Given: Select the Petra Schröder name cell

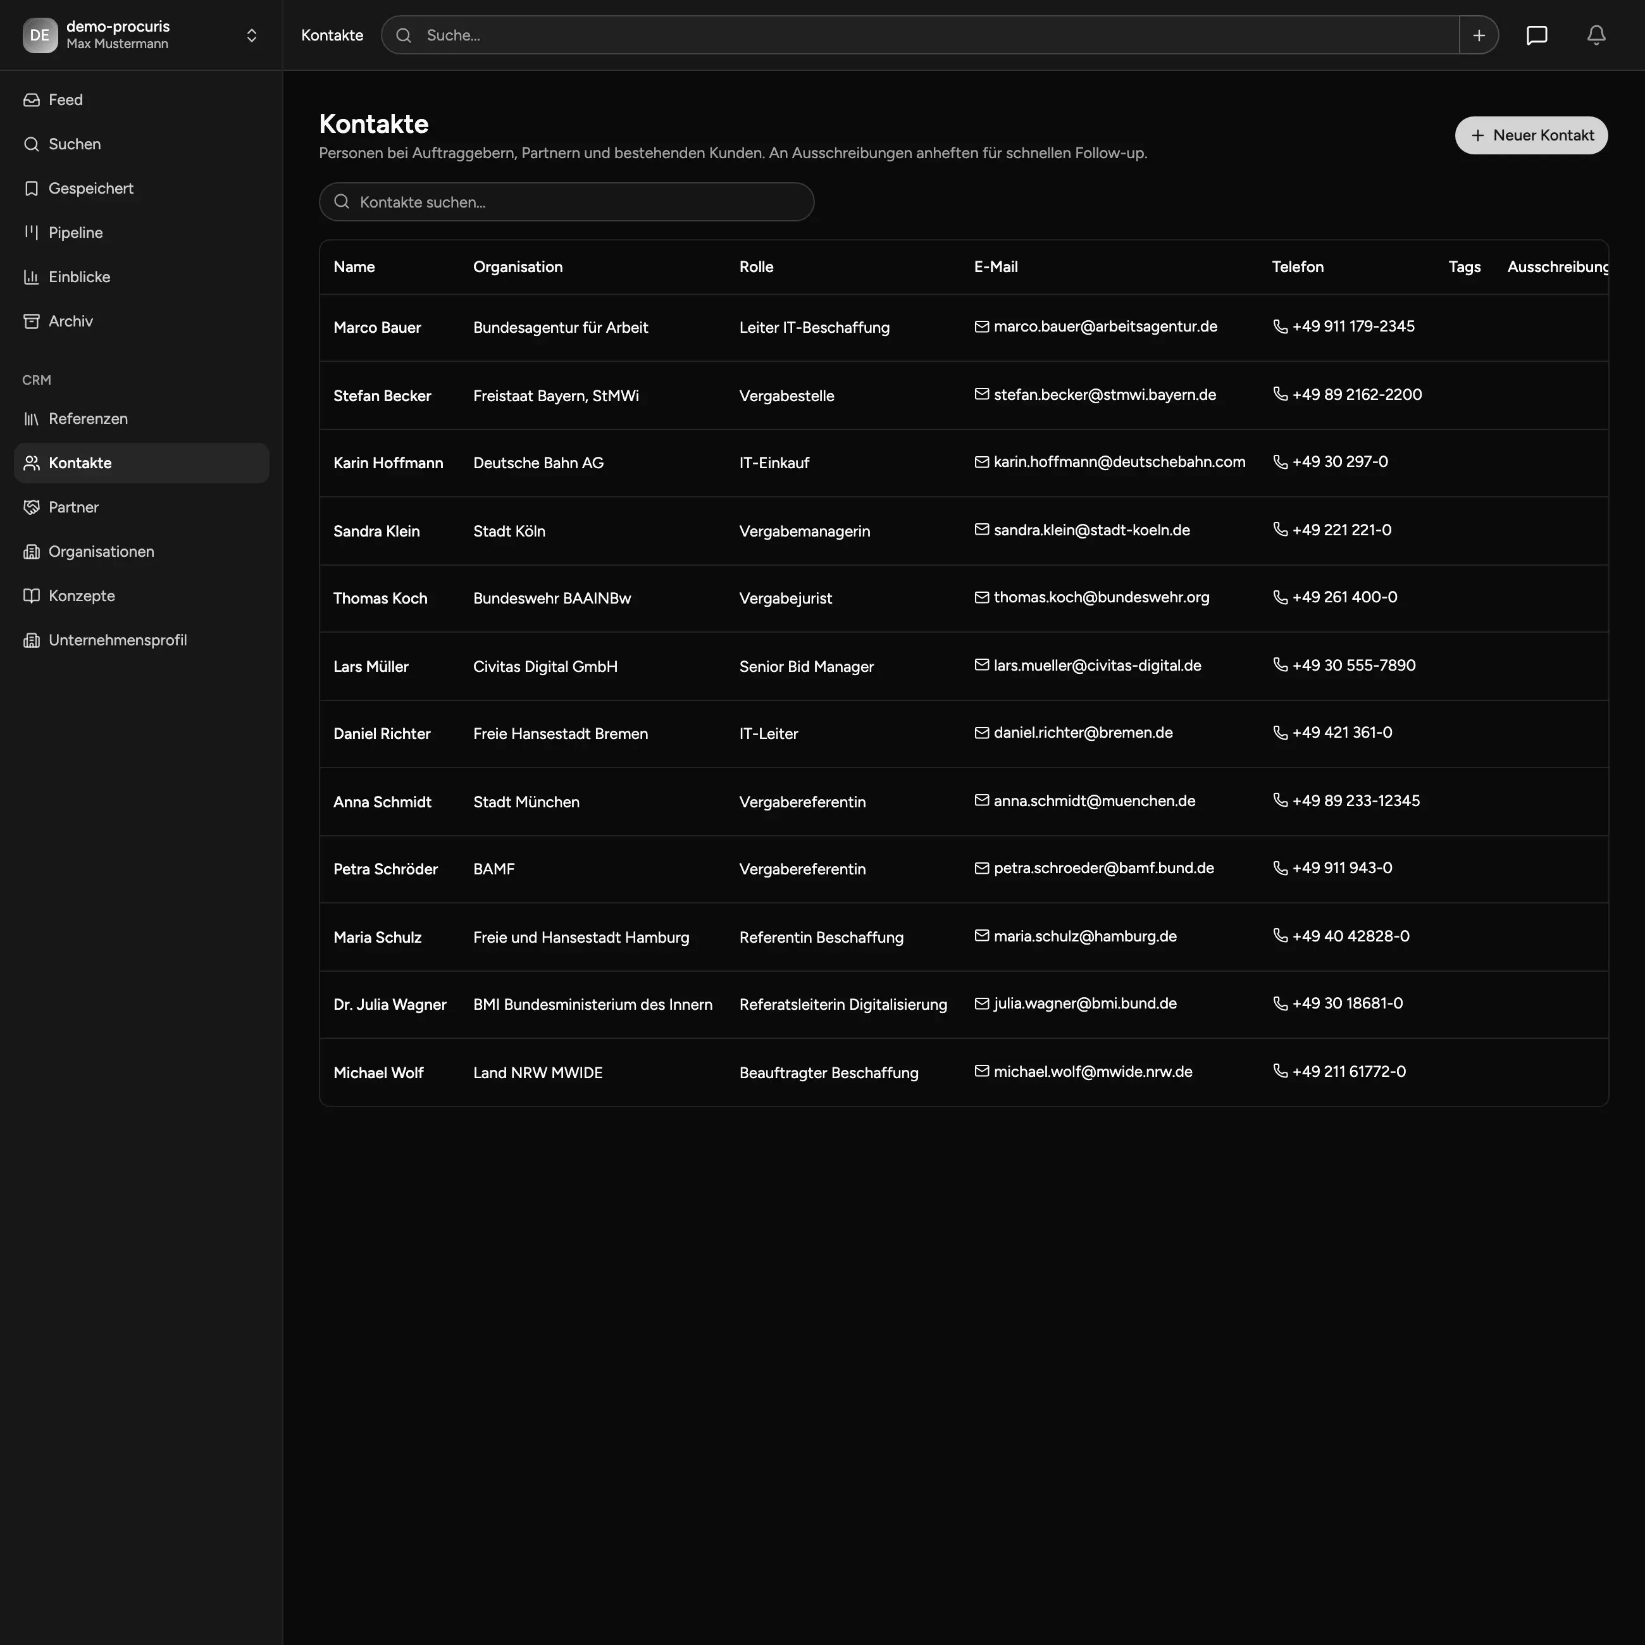Looking at the screenshot, I should coord(386,869).
